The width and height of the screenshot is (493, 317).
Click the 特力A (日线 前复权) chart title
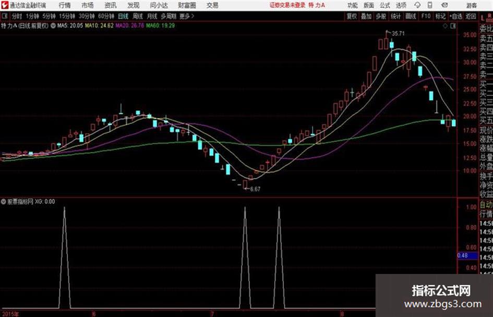(25, 26)
